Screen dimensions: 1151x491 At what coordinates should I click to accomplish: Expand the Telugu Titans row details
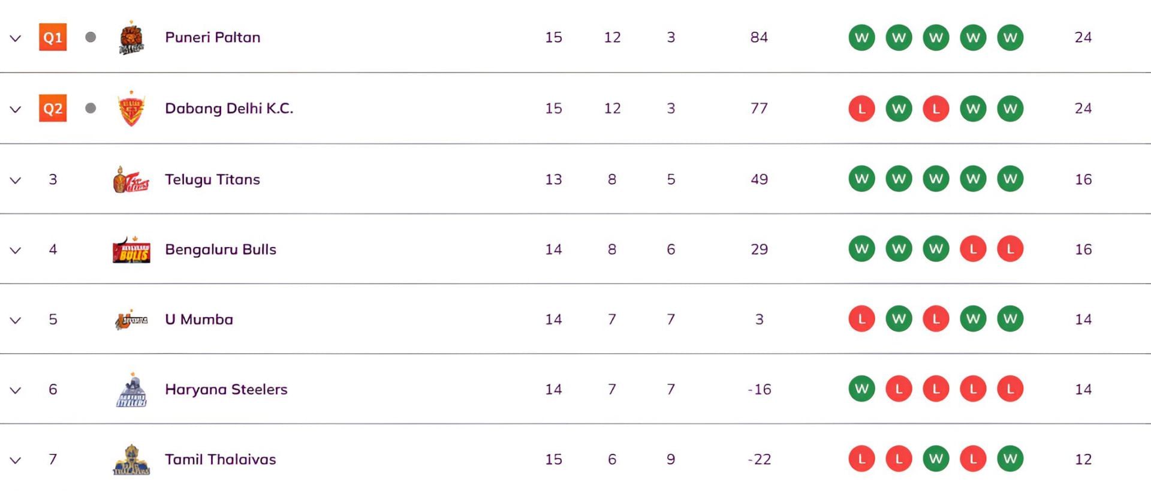[16, 180]
